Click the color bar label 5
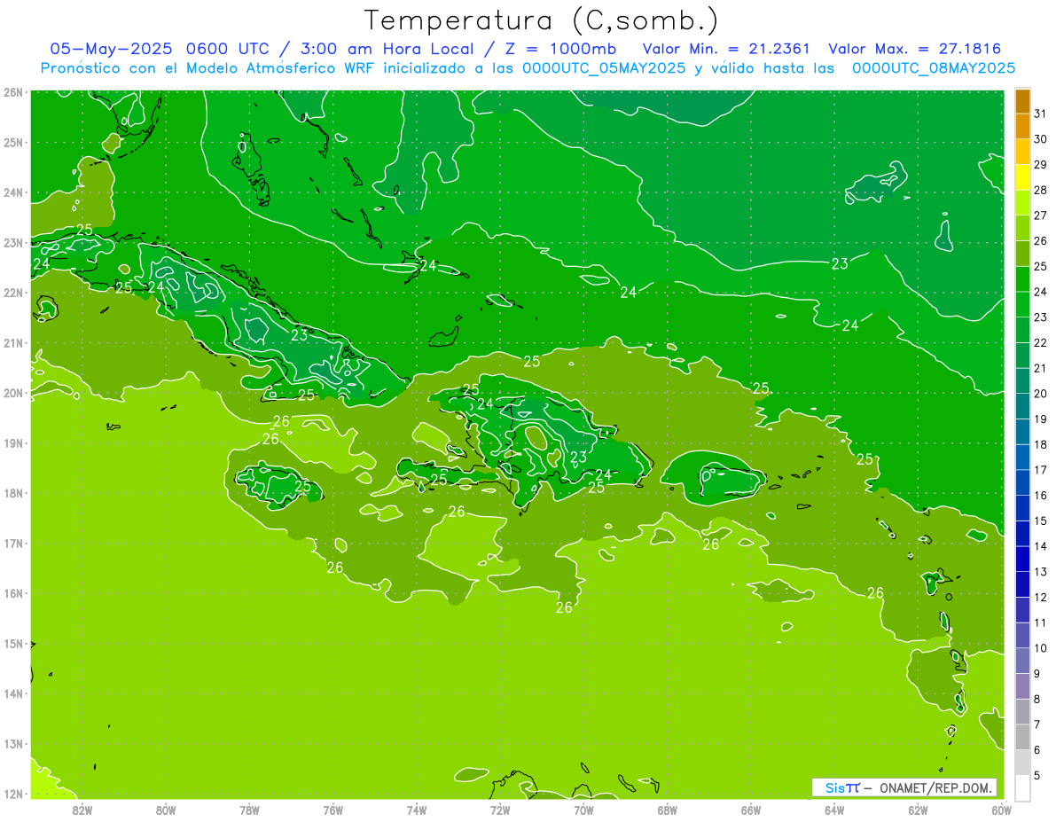The width and height of the screenshot is (1064, 822). [1037, 775]
